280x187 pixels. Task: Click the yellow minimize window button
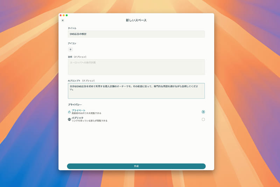tap(64, 15)
